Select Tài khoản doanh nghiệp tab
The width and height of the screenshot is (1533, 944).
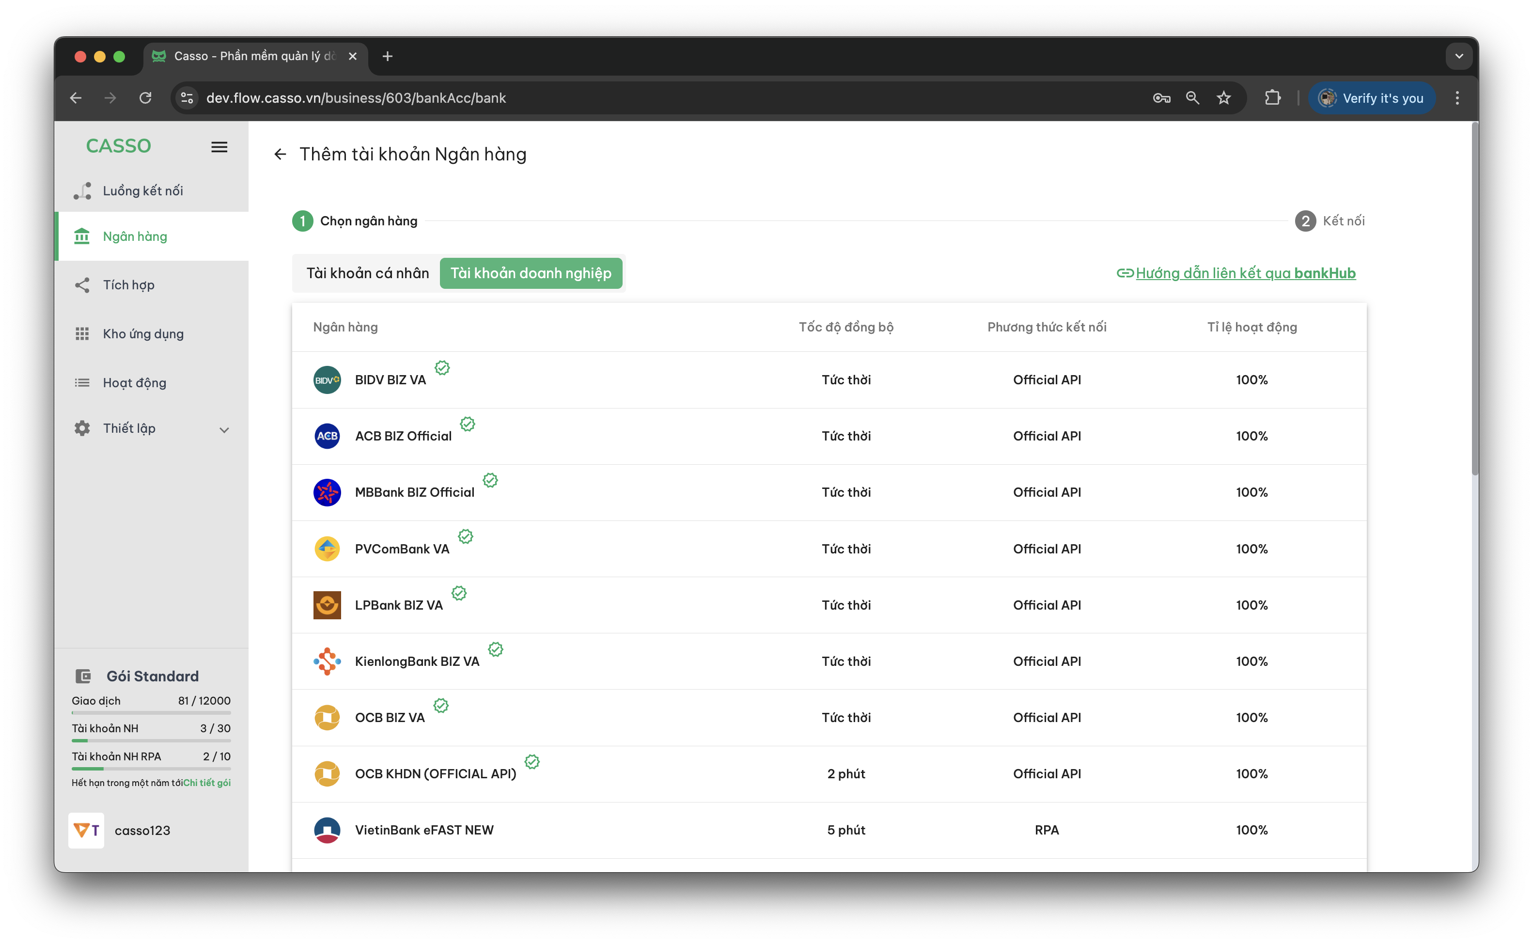pyautogui.click(x=531, y=273)
